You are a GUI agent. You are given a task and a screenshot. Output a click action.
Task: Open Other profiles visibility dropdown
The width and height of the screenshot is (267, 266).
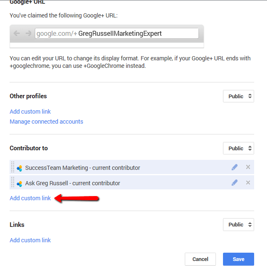point(238,96)
